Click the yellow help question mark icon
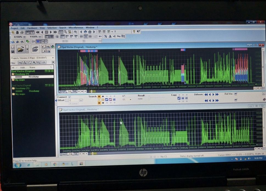The width and height of the screenshot is (266, 191). [x=134, y=31]
